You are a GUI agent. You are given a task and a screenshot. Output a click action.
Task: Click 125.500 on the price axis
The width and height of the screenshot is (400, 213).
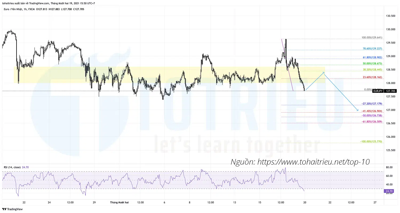[x=390, y=150]
